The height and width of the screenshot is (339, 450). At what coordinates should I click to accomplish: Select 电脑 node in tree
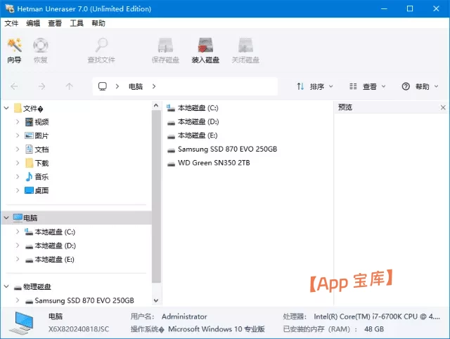tap(25, 218)
